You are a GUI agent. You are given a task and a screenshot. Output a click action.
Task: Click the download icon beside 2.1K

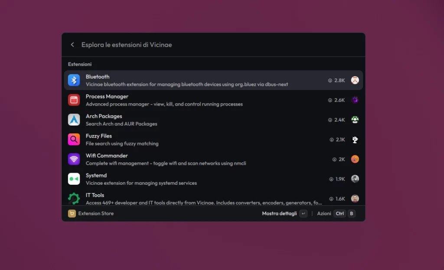(x=332, y=140)
